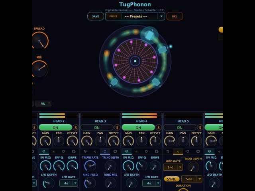The height and width of the screenshot is (191, 255).
Task: Click the SAVE preset button
Action: tap(96, 16)
